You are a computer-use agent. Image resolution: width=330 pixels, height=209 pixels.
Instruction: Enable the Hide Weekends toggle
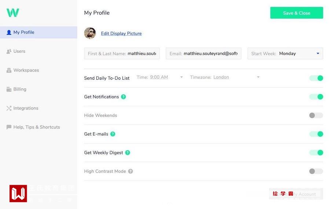316,115
